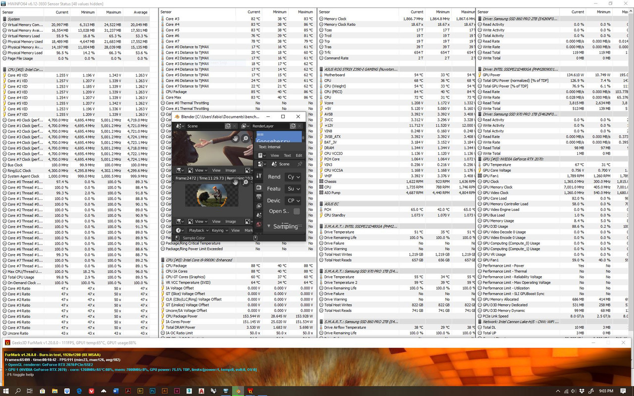Toggle the pin icon in Blender properties header
This screenshot has width=634, height=396.
click(300, 164)
